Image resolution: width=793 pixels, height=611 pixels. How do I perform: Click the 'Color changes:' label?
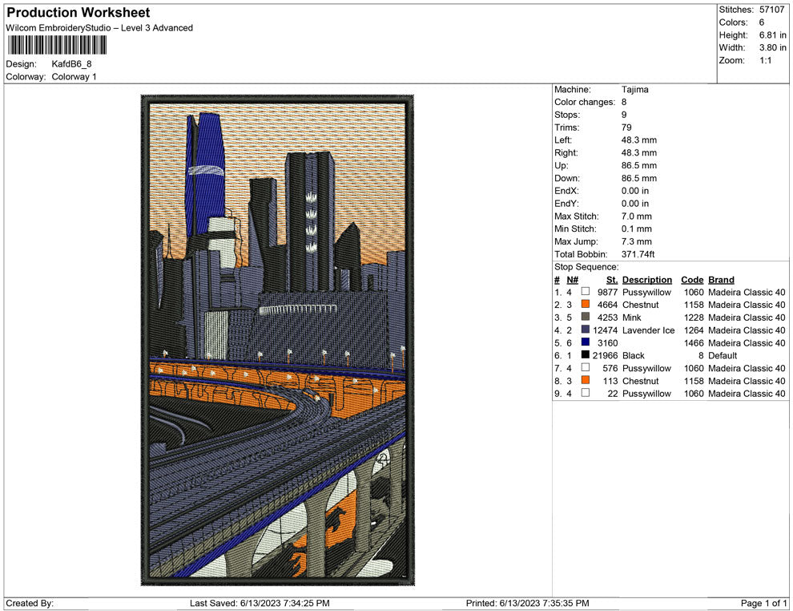tap(585, 102)
